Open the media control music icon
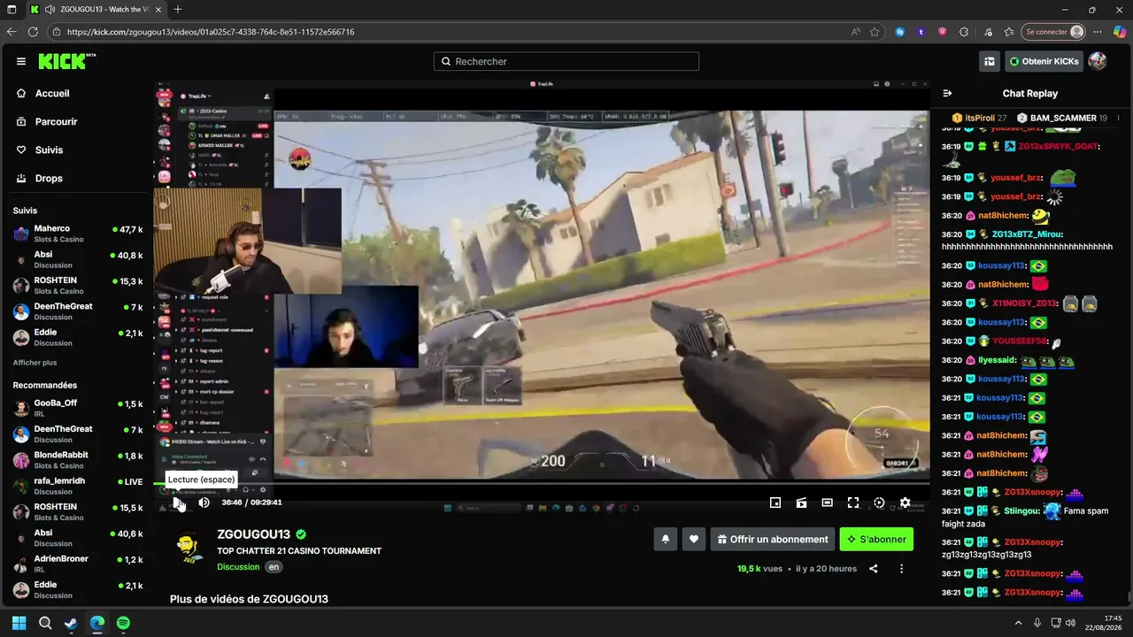 point(989,32)
